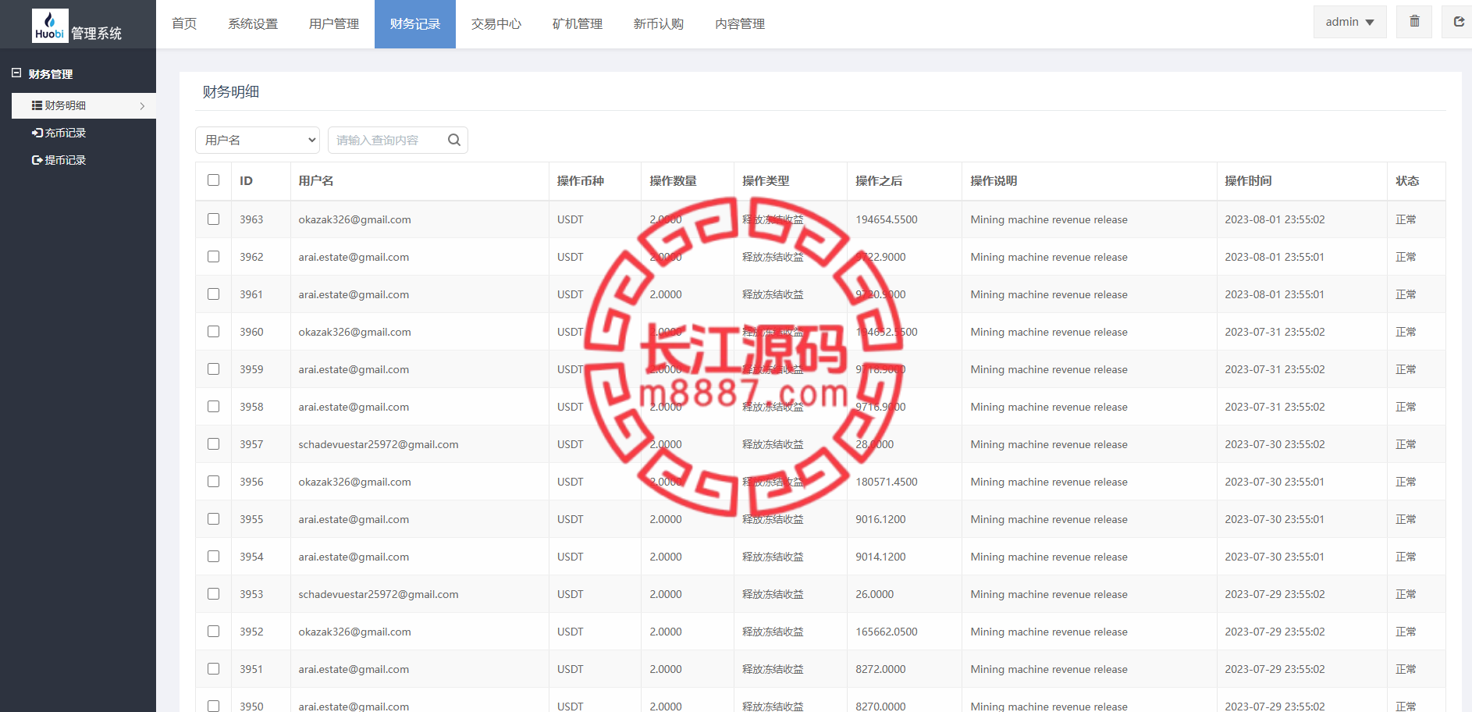Open the admin user dropdown
This screenshot has height=712, width=1472.
tap(1349, 22)
